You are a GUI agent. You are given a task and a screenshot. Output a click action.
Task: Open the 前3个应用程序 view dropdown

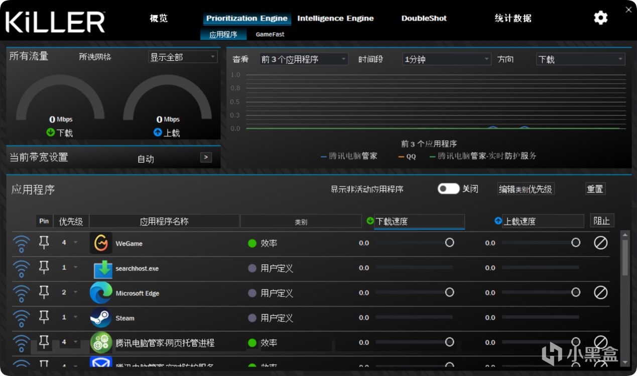click(x=304, y=59)
